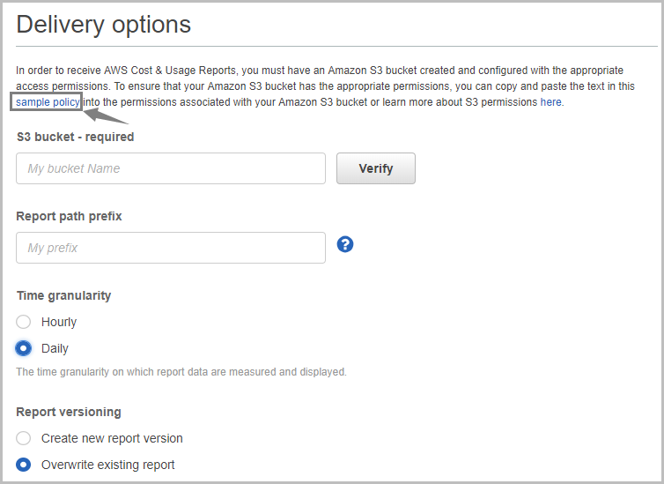Choose Overwrite existing report radio circle

click(24, 465)
